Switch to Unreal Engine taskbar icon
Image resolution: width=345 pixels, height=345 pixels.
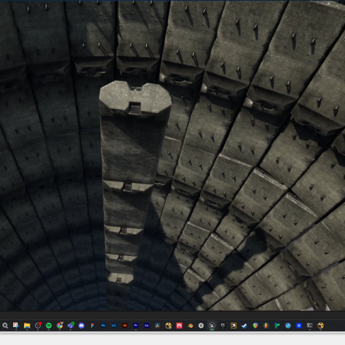click(212, 326)
